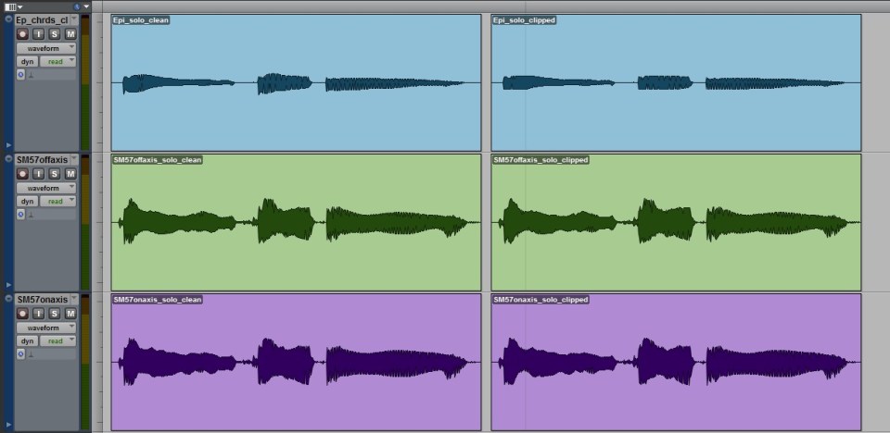The height and width of the screenshot is (433, 890).
Task: Open automation mode 'read' on SM57onaxis track
Action: point(57,340)
